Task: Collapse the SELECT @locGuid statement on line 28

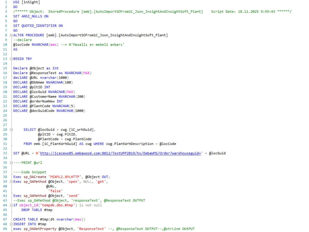Action: click(x=11, y=130)
